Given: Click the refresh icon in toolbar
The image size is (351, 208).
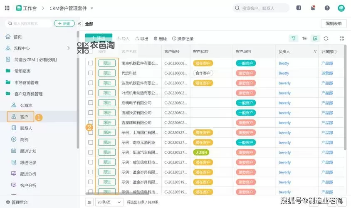Looking at the screenshot, I should (x=326, y=39).
